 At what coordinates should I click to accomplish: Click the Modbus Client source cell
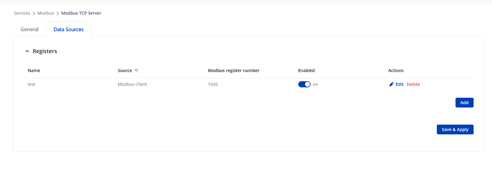132,84
